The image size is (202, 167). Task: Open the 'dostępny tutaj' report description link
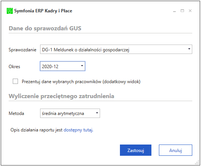coord(78,130)
